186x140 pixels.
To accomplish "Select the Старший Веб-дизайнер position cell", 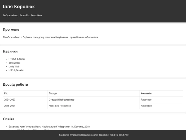I will pyautogui.click(x=94, y=100).
